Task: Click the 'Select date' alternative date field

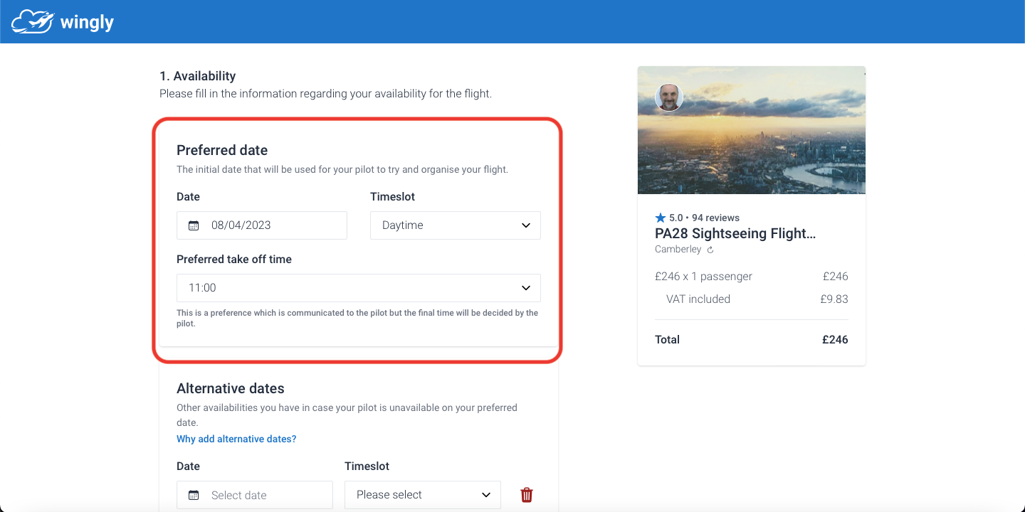Action: point(255,495)
